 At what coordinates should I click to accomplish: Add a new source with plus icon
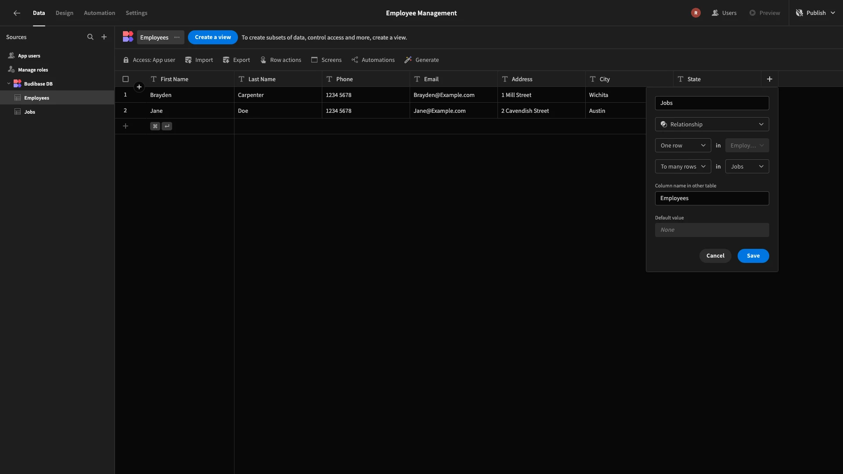104,37
